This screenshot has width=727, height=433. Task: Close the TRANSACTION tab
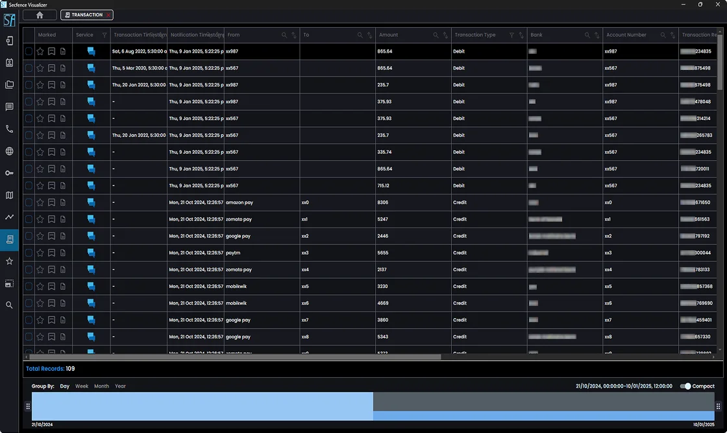(x=108, y=15)
